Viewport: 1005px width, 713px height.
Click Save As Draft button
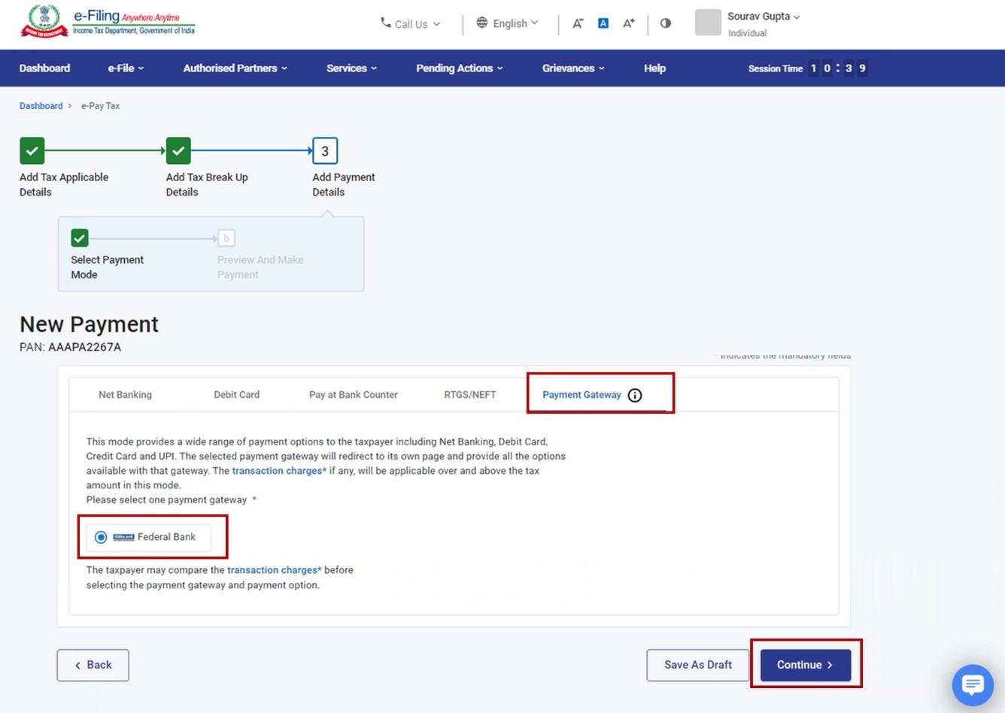(x=697, y=665)
